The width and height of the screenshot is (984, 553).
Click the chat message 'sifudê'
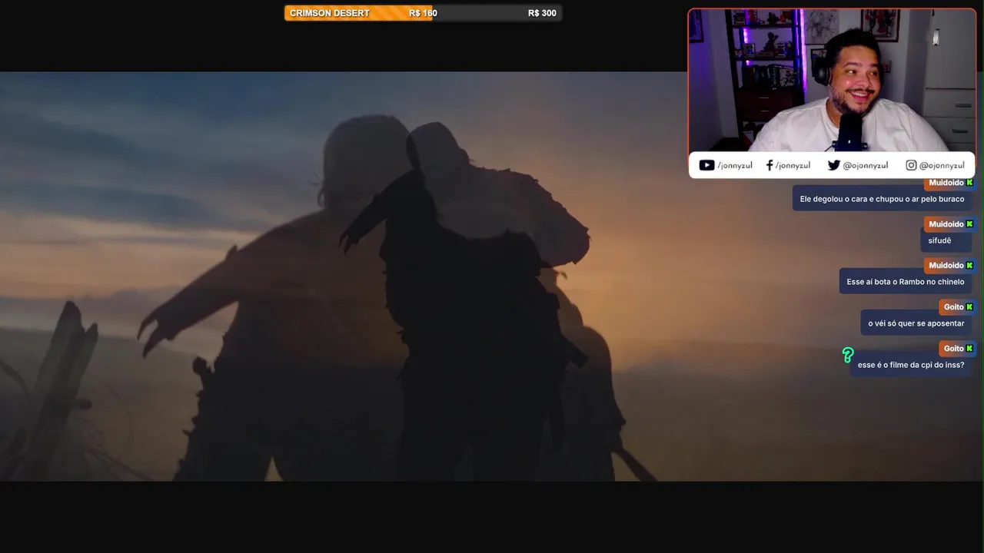click(939, 240)
